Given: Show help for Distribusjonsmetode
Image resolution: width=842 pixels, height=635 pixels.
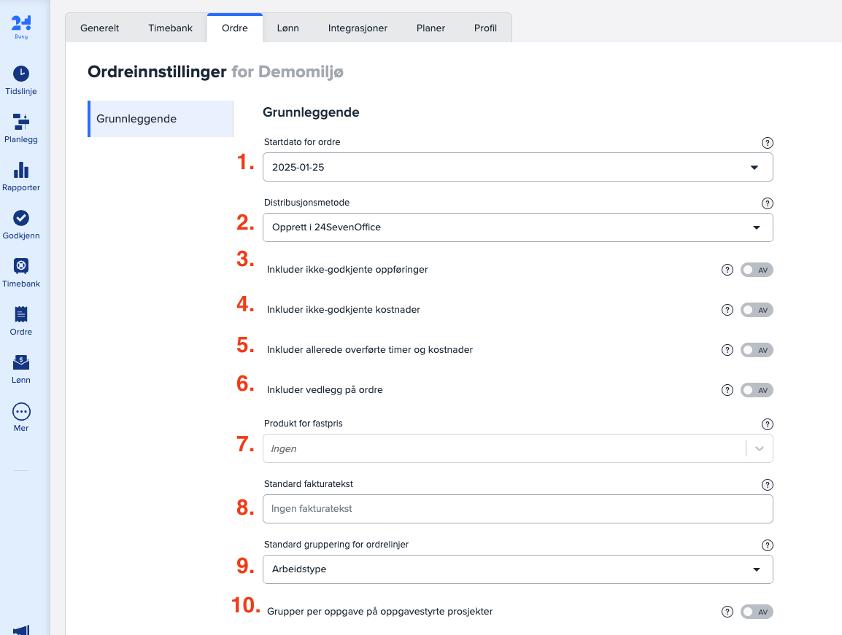Looking at the screenshot, I should [x=767, y=203].
